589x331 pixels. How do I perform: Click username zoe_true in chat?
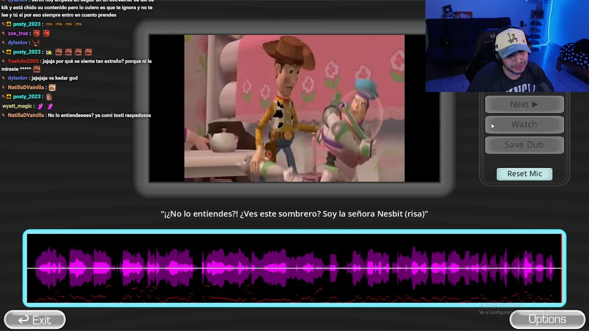point(18,34)
